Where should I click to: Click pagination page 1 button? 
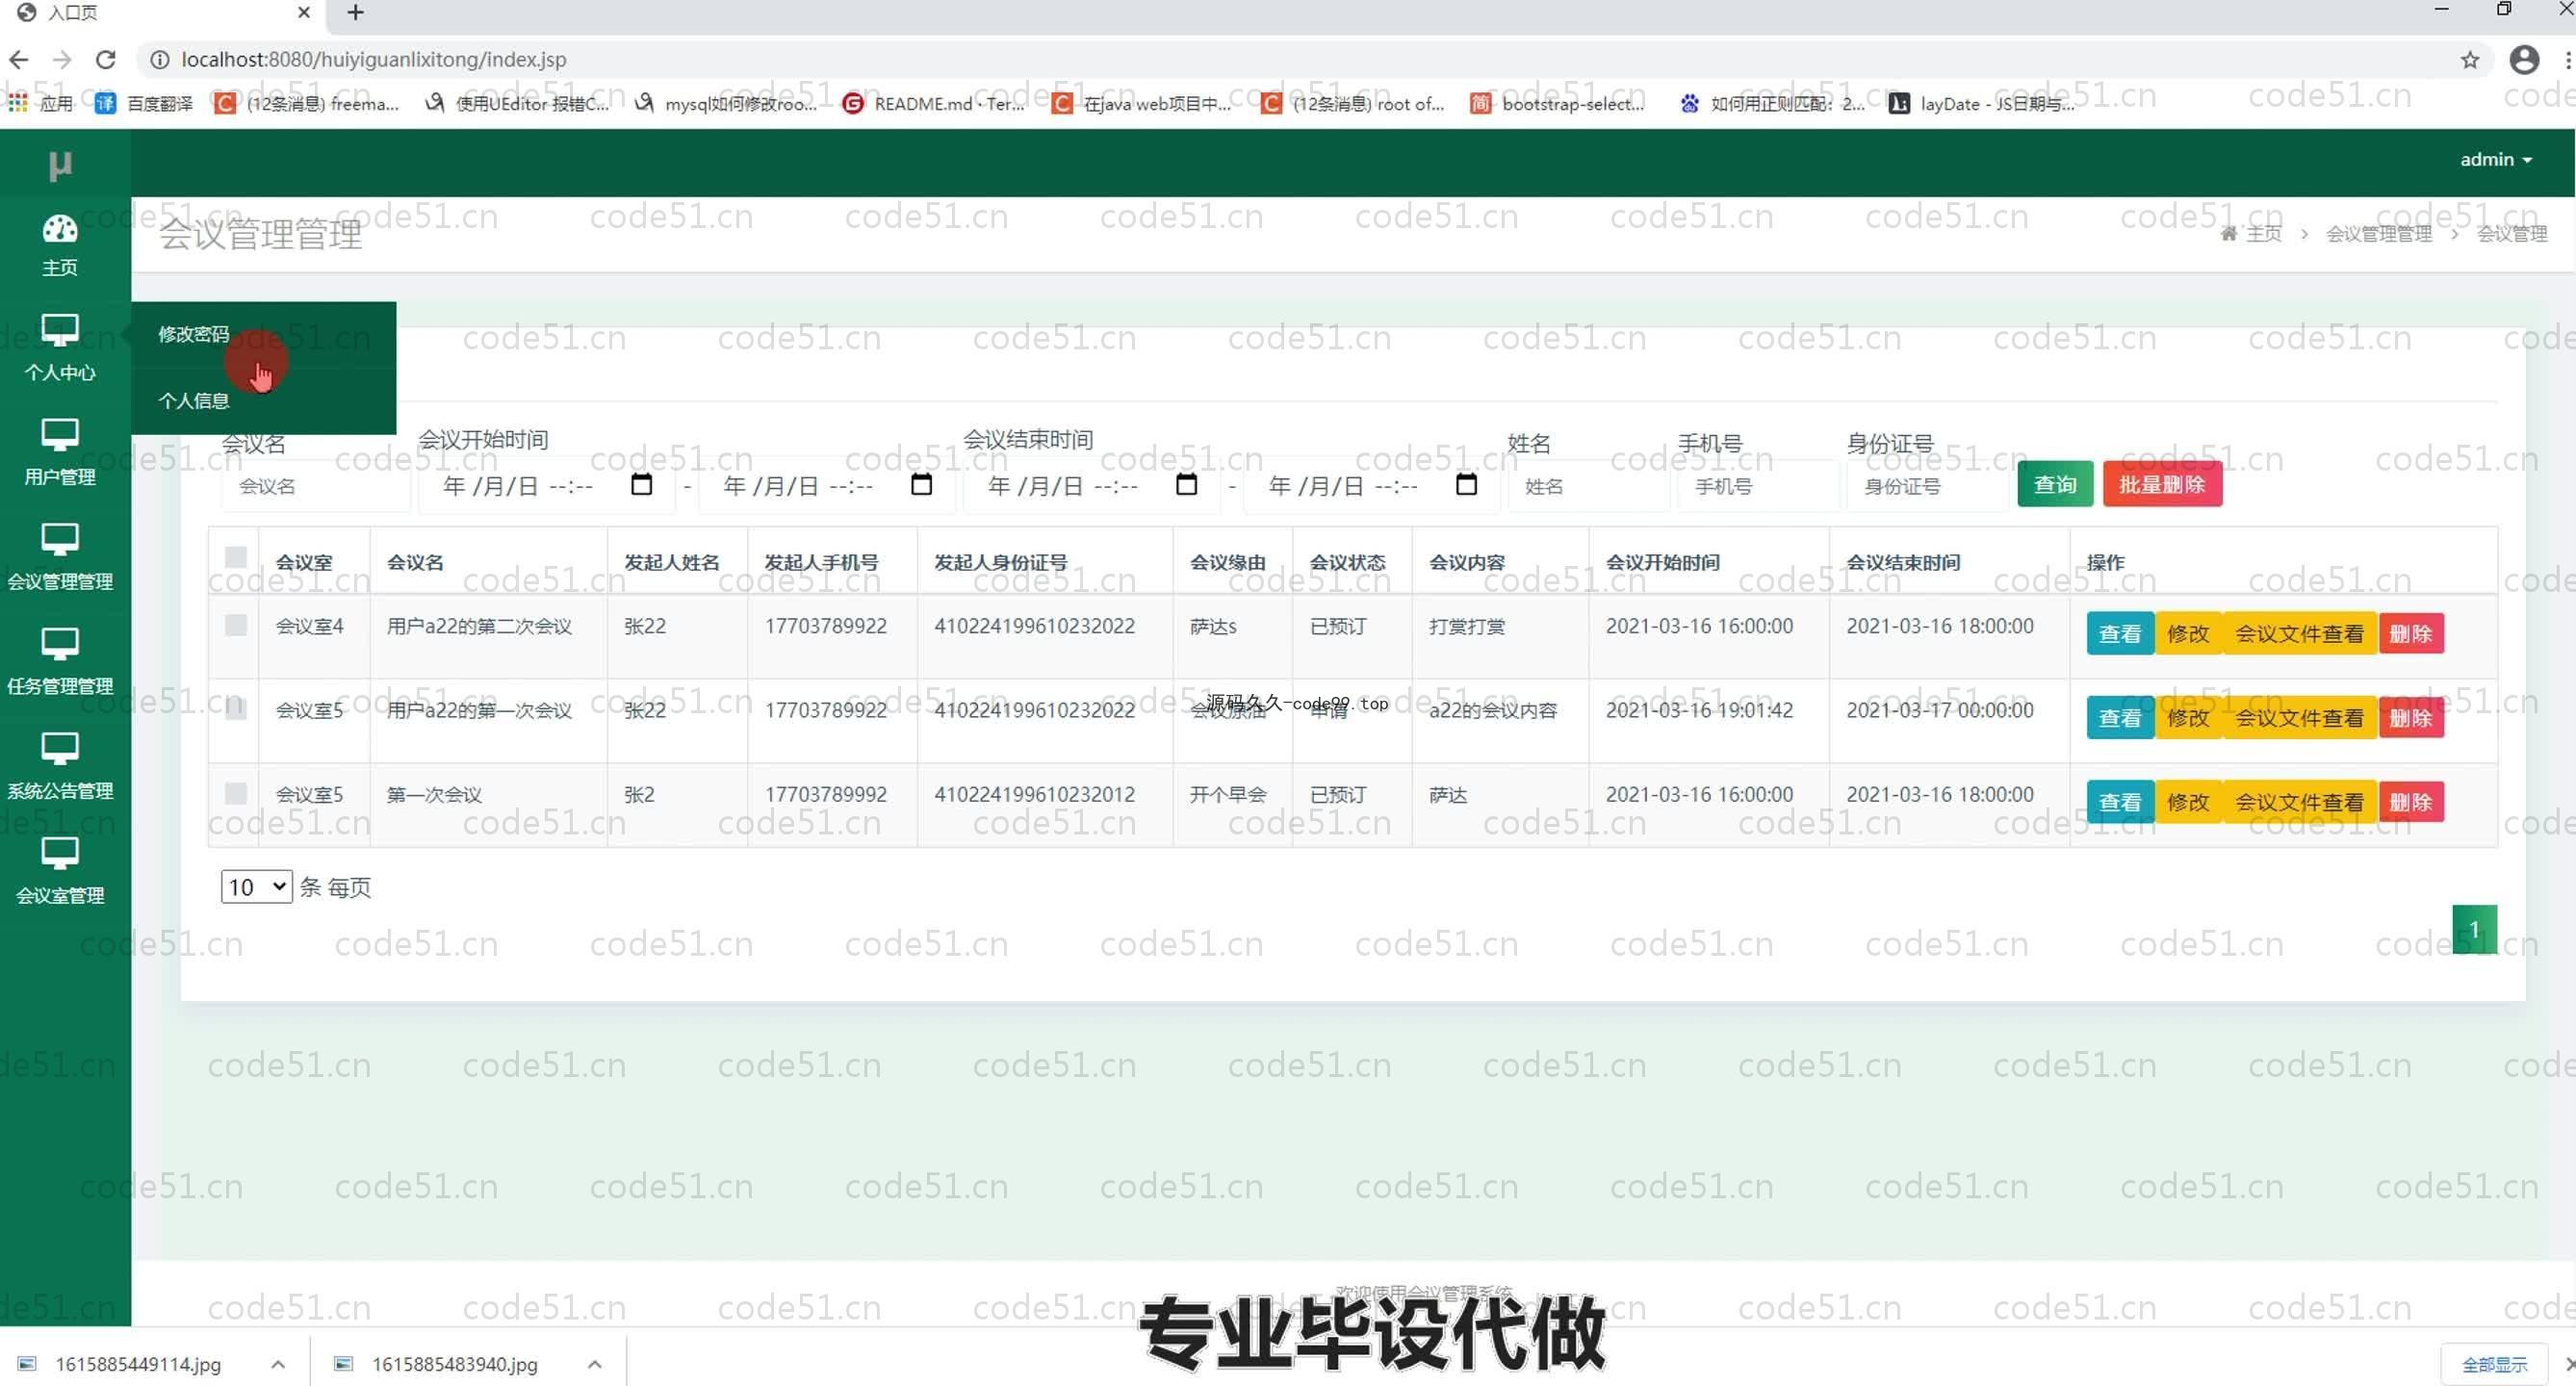click(x=2473, y=929)
